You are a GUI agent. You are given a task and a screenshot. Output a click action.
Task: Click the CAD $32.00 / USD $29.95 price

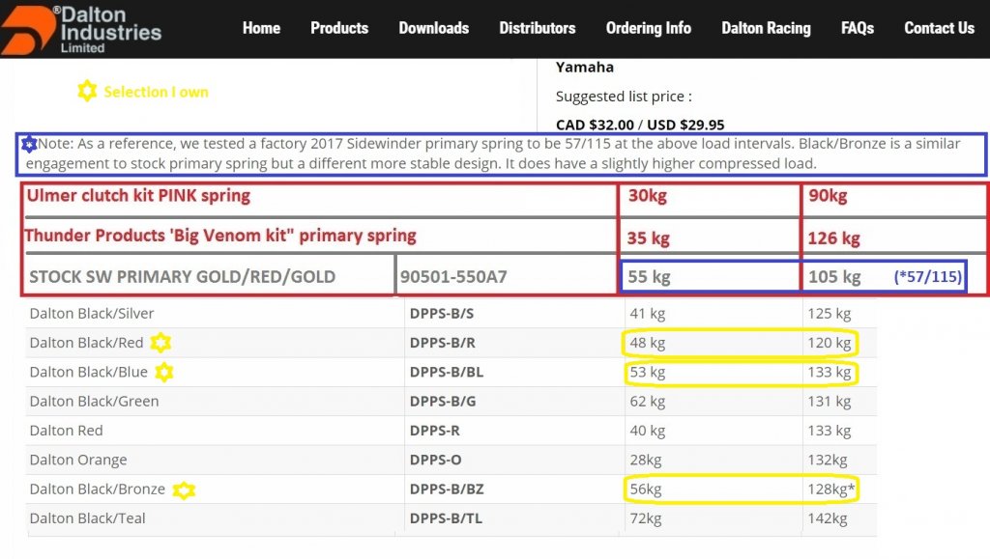(x=640, y=125)
